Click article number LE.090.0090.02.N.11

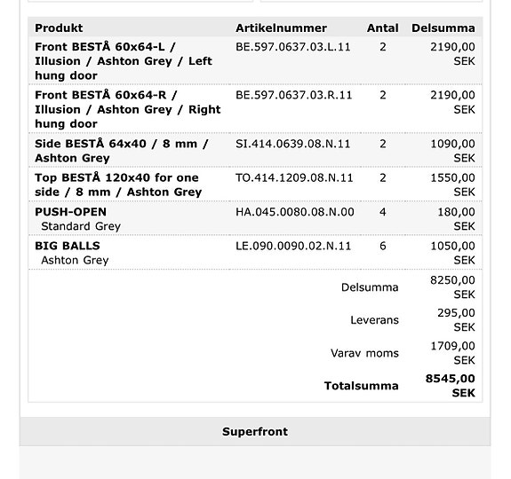293,246
